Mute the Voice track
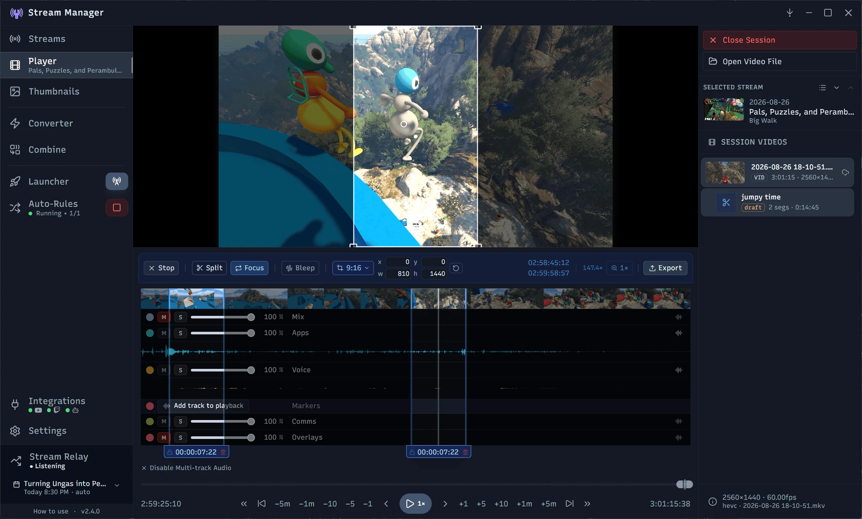 164,370
